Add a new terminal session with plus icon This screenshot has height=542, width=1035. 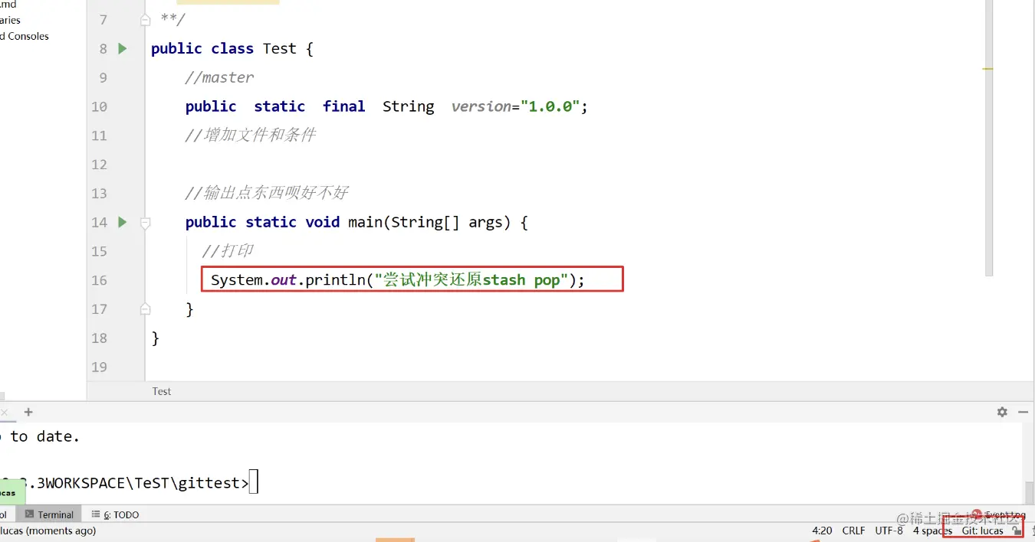[x=28, y=412]
